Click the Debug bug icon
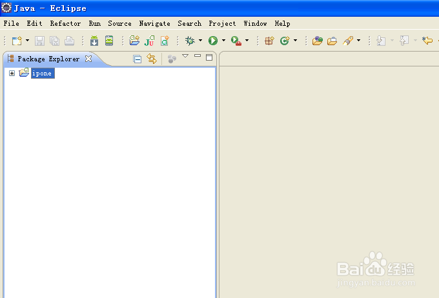 point(190,41)
